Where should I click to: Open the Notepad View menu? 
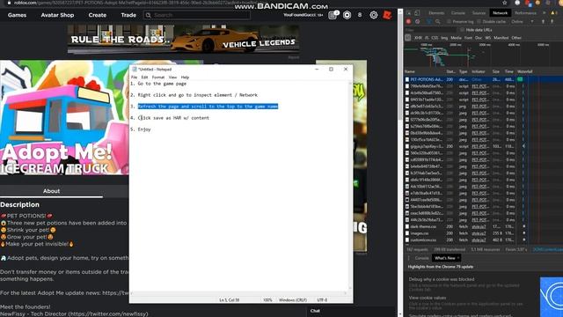point(172,77)
